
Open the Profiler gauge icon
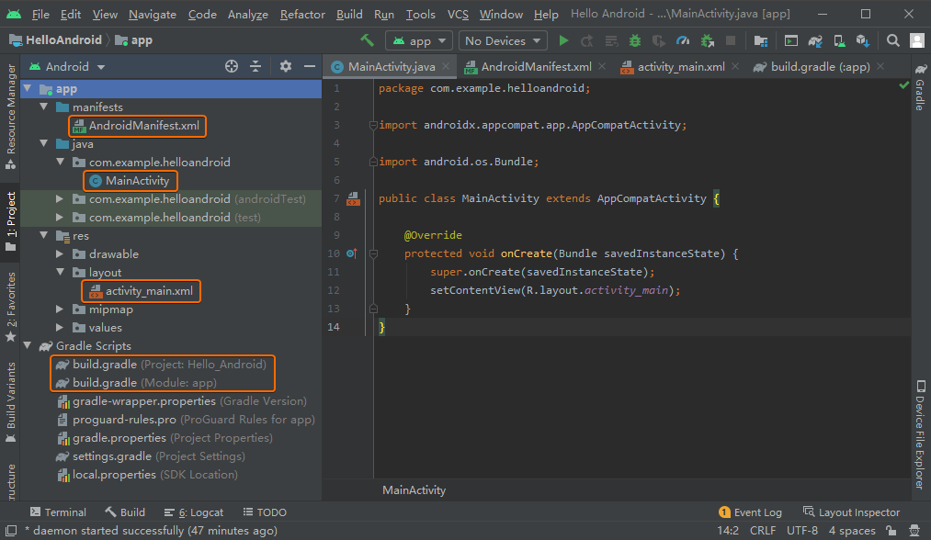pos(683,40)
